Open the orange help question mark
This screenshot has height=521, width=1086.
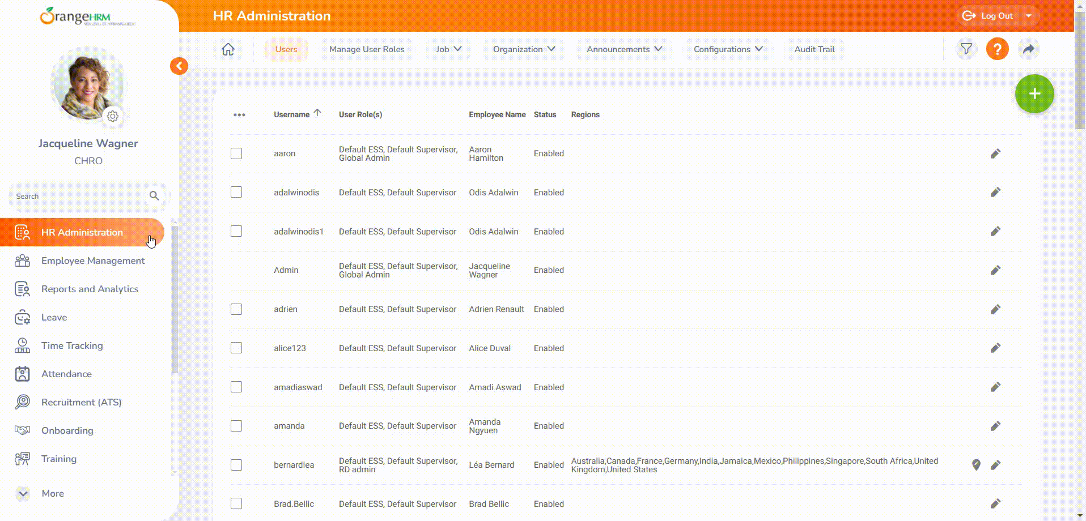(998, 49)
